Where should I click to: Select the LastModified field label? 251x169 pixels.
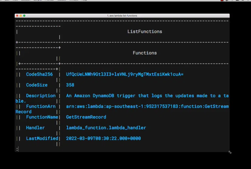click(42, 138)
